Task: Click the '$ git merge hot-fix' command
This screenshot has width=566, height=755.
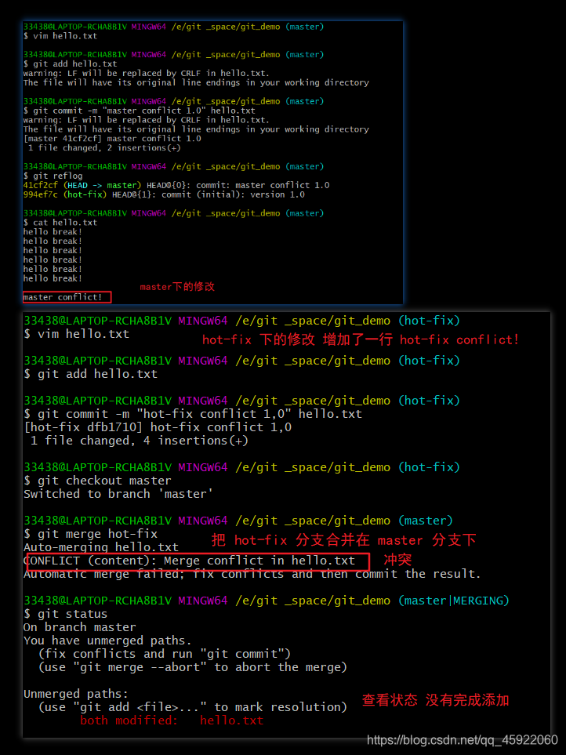Action: 90,534
